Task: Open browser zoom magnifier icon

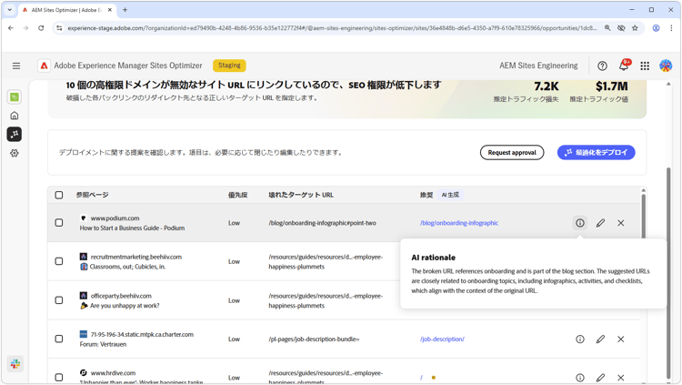Action: 607,28
